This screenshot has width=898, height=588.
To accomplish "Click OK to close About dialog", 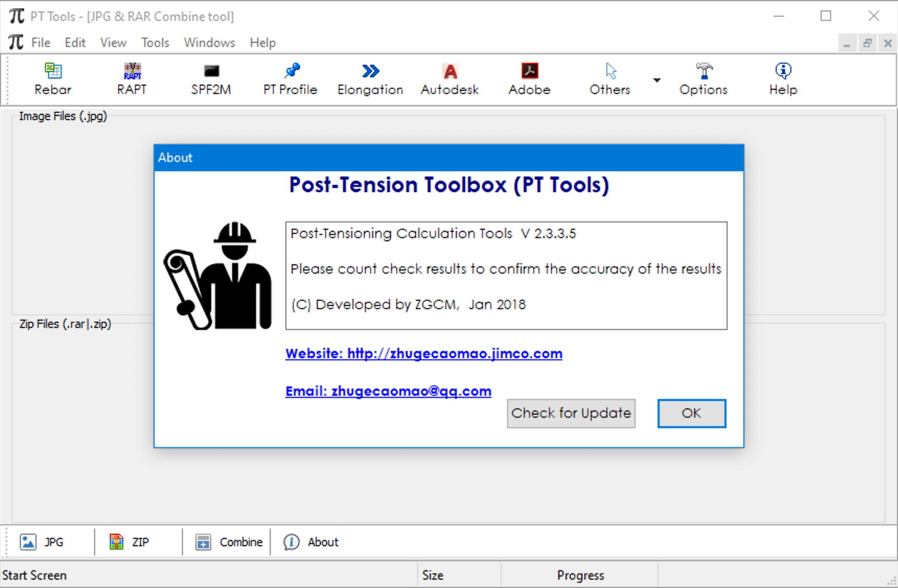I will [691, 413].
